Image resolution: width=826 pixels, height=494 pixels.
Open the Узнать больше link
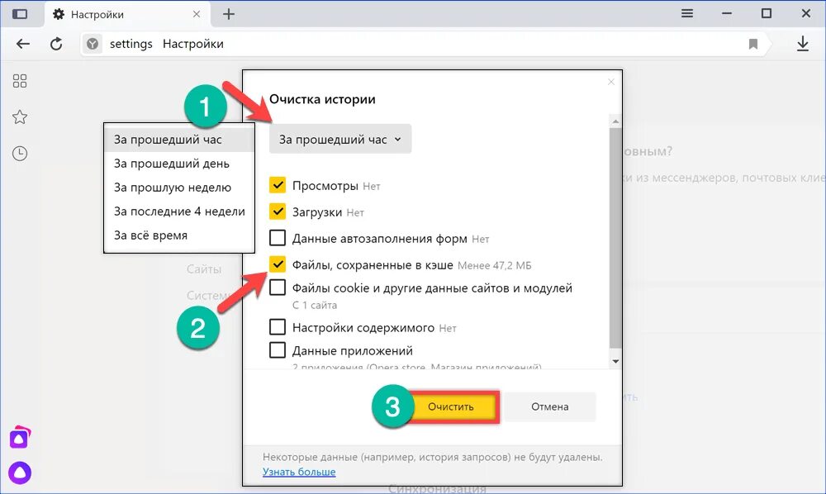tap(299, 472)
